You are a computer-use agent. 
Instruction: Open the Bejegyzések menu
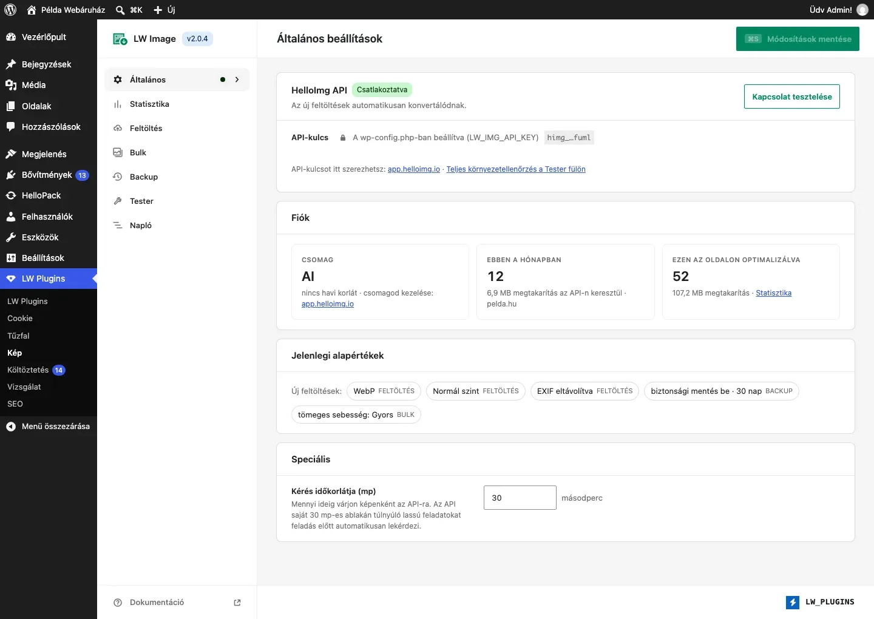(x=49, y=64)
